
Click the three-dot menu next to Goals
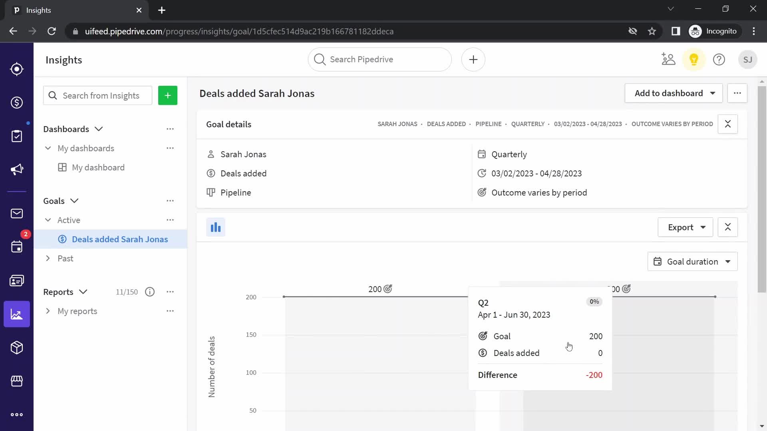170,201
